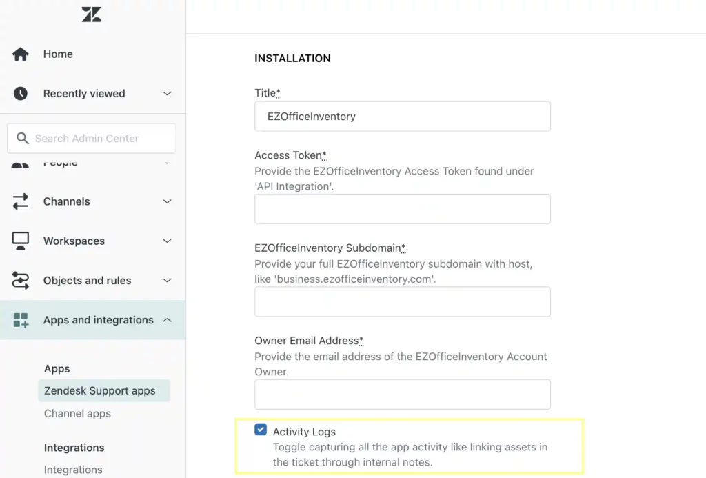This screenshot has width=706, height=478.
Task: Uncheck the Activity Logs checkbox
Action: coord(261,430)
